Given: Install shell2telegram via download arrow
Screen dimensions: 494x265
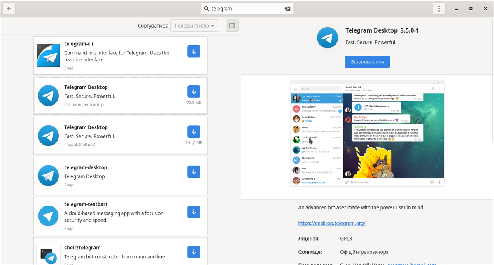Looking at the screenshot, I should (x=194, y=251).
